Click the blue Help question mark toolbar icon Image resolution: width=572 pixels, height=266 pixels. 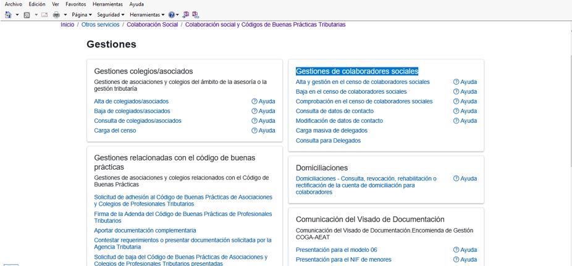pos(171,14)
